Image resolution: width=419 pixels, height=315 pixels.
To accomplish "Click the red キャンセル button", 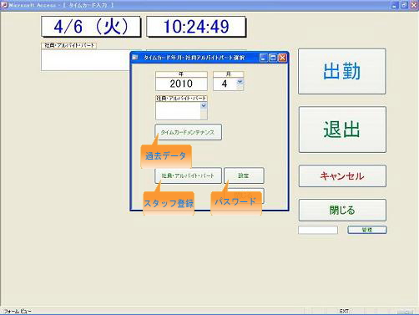I will pos(342,176).
